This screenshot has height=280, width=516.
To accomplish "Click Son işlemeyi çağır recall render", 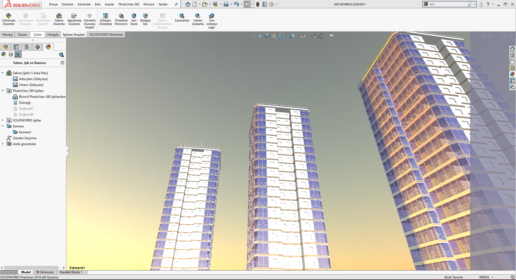I will [x=212, y=21].
